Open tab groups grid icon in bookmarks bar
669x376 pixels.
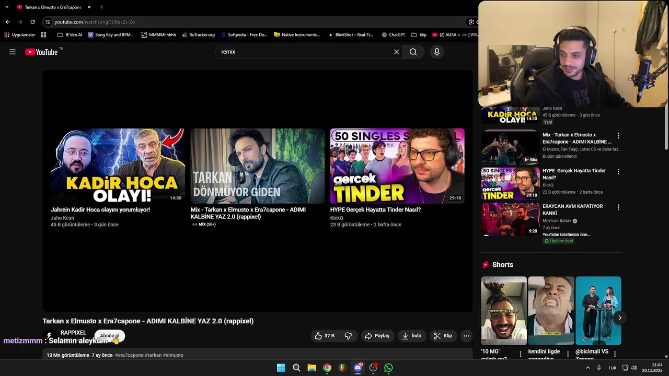(43, 35)
